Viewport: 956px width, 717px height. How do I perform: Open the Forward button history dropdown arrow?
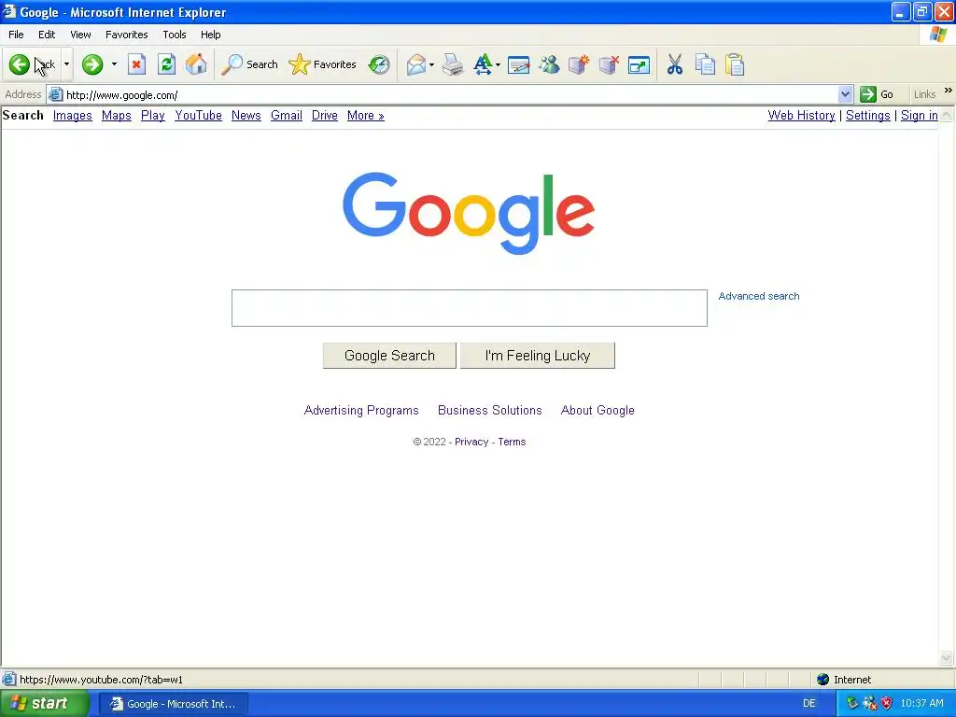(114, 64)
